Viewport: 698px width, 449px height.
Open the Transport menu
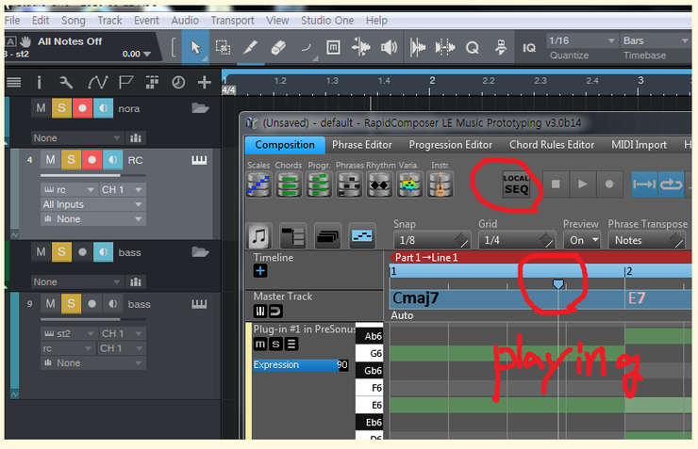[232, 21]
